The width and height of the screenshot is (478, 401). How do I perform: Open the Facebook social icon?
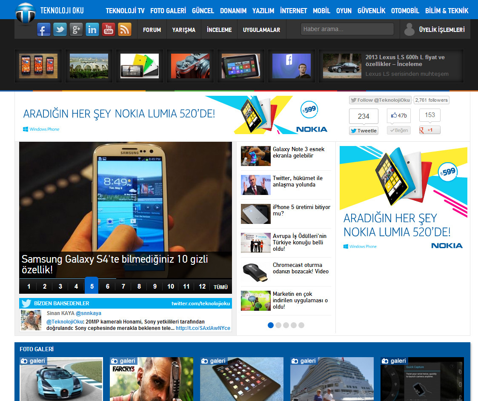coord(43,29)
